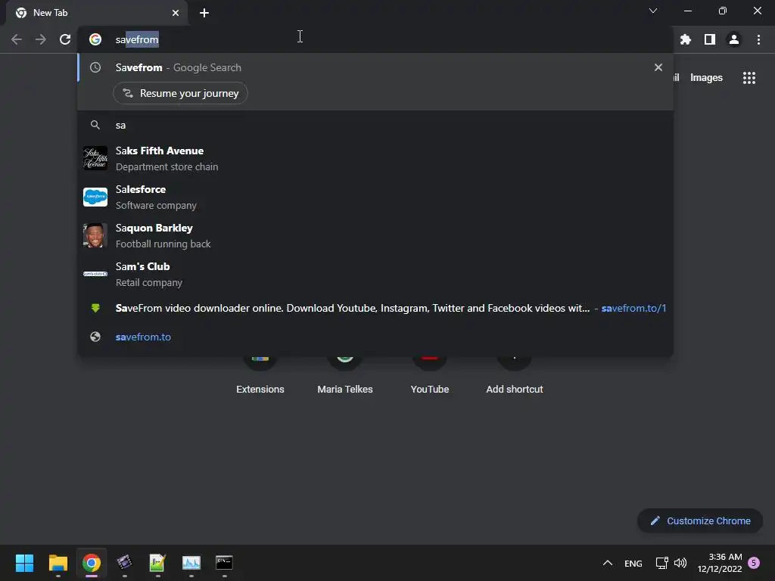This screenshot has height=581, width=775.
Task: Toggle the side panel icon
Action: pyautogui.click(x=710, y=39)
